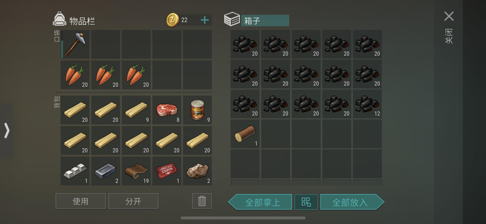
Task: Select the single log in the box
Action: coord(245,134)
